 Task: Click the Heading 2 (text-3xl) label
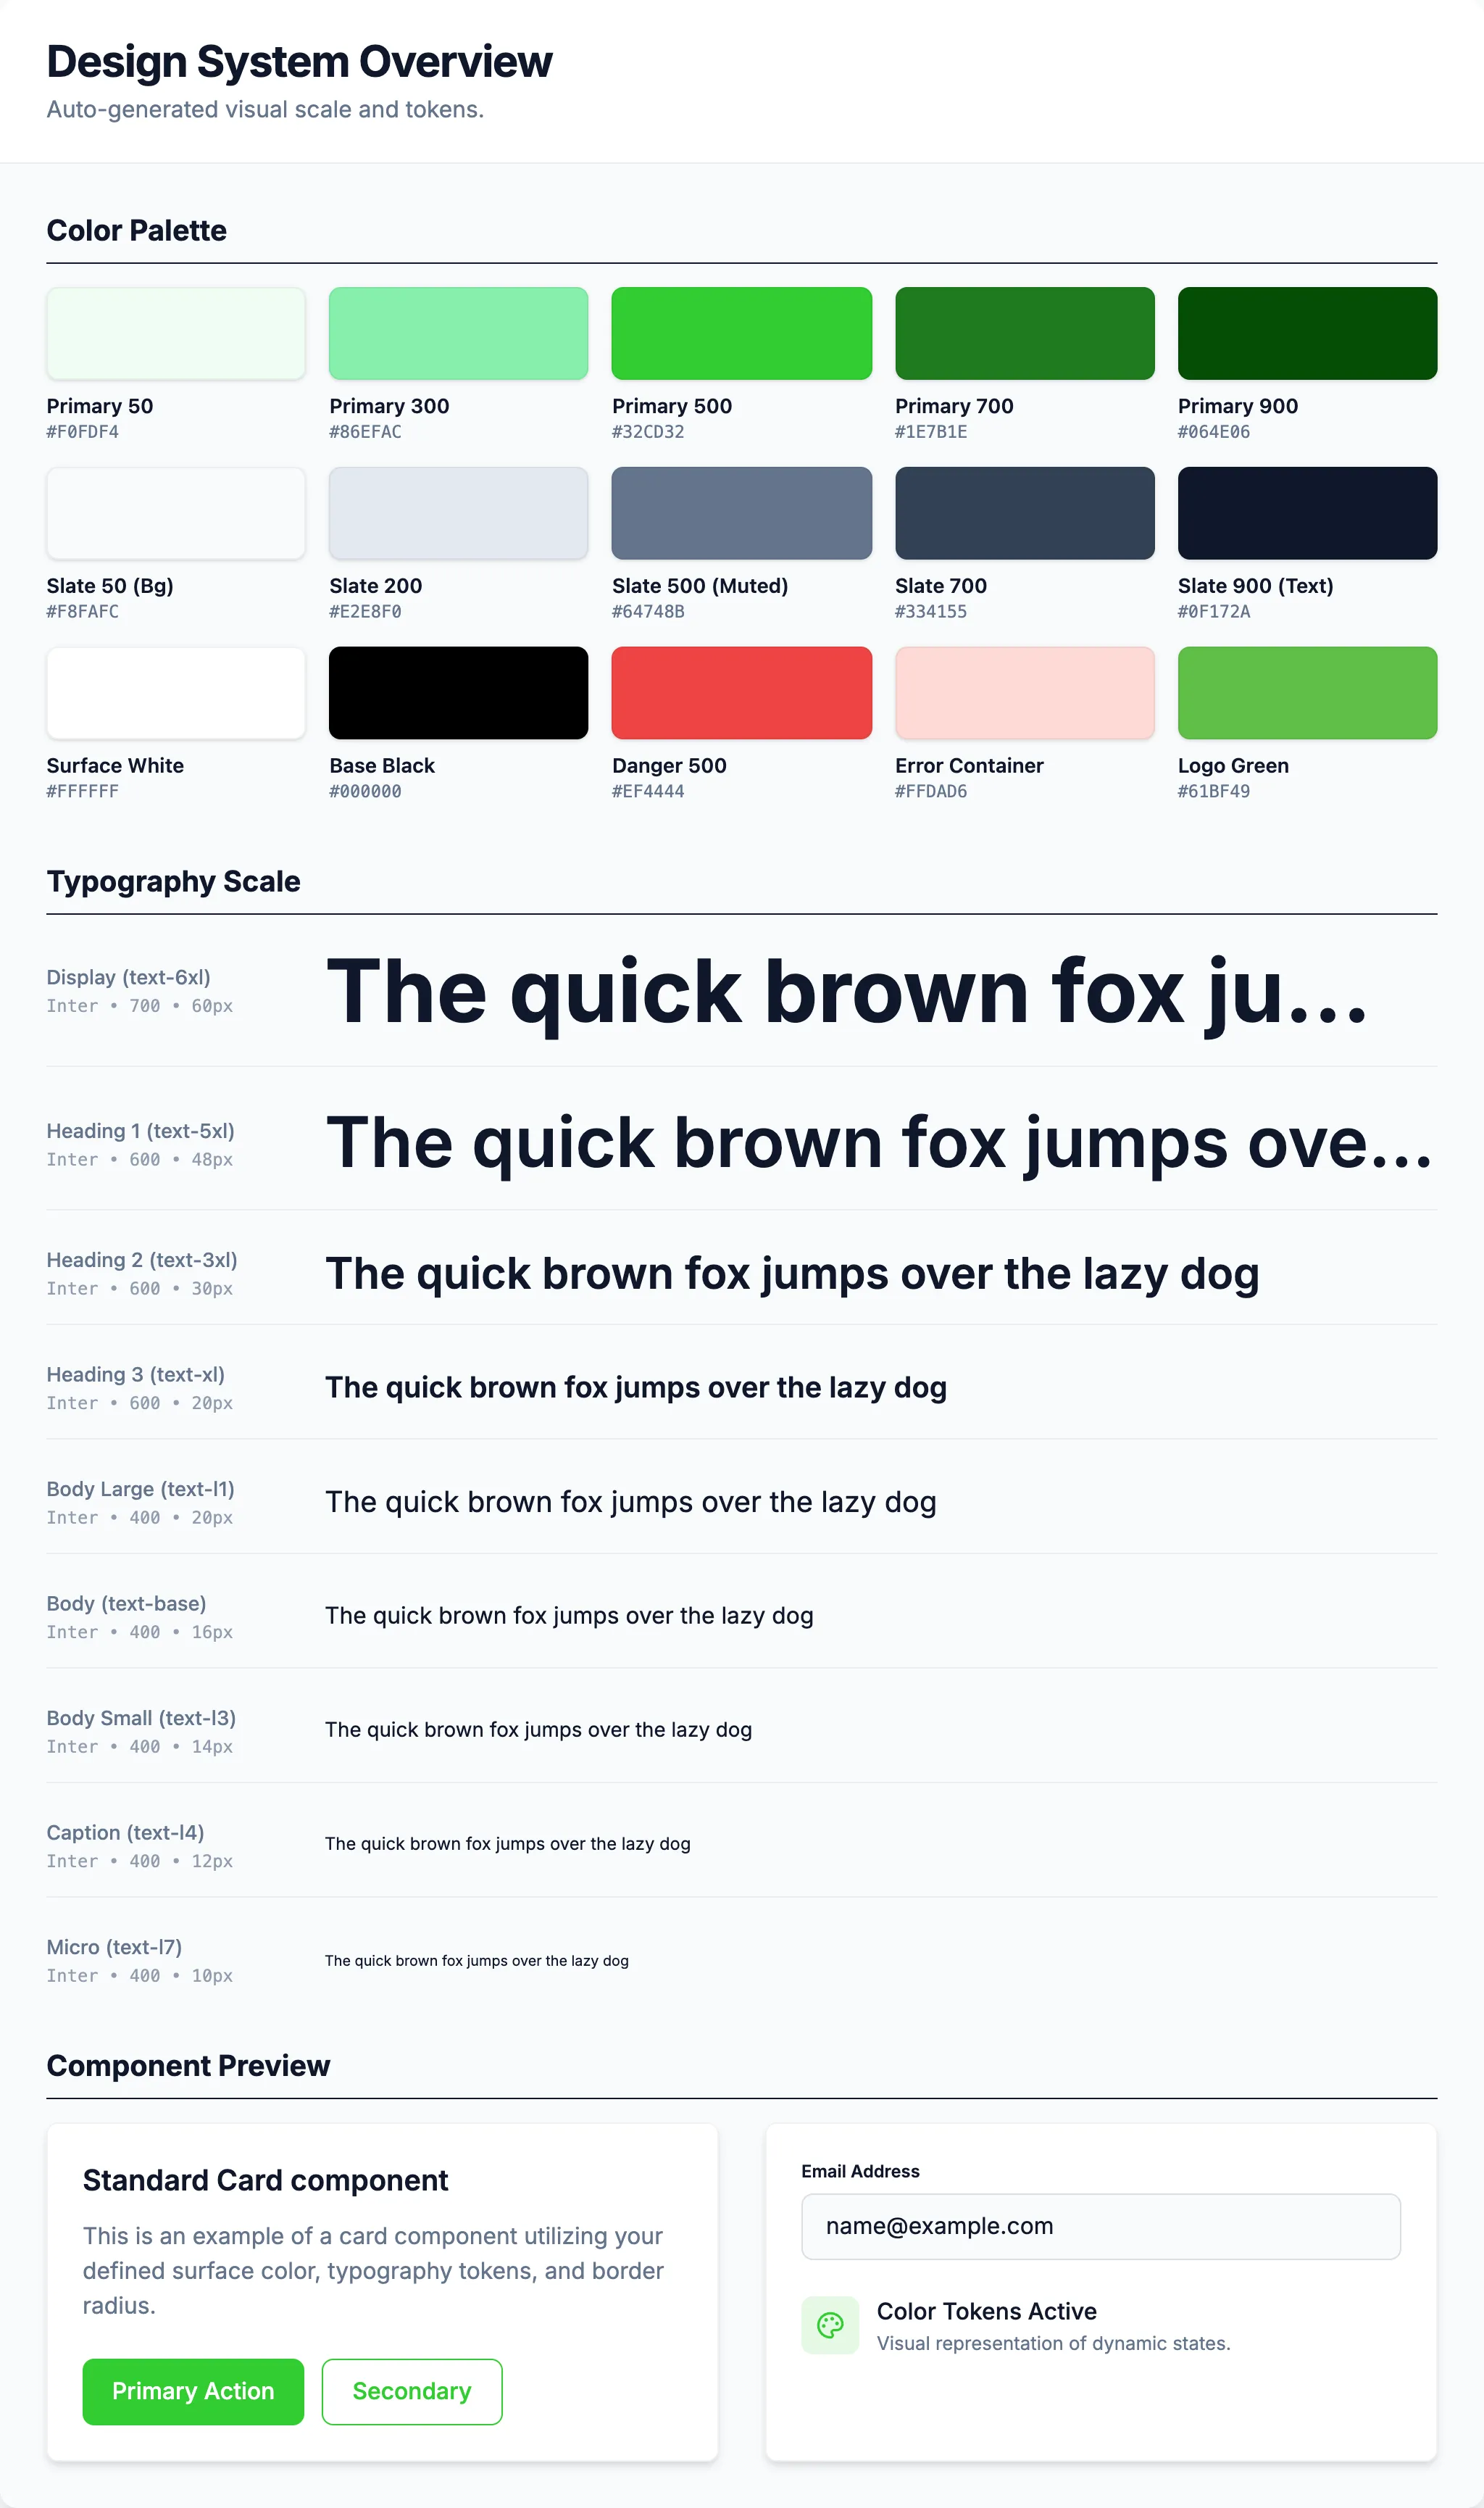click(142, 1260)
